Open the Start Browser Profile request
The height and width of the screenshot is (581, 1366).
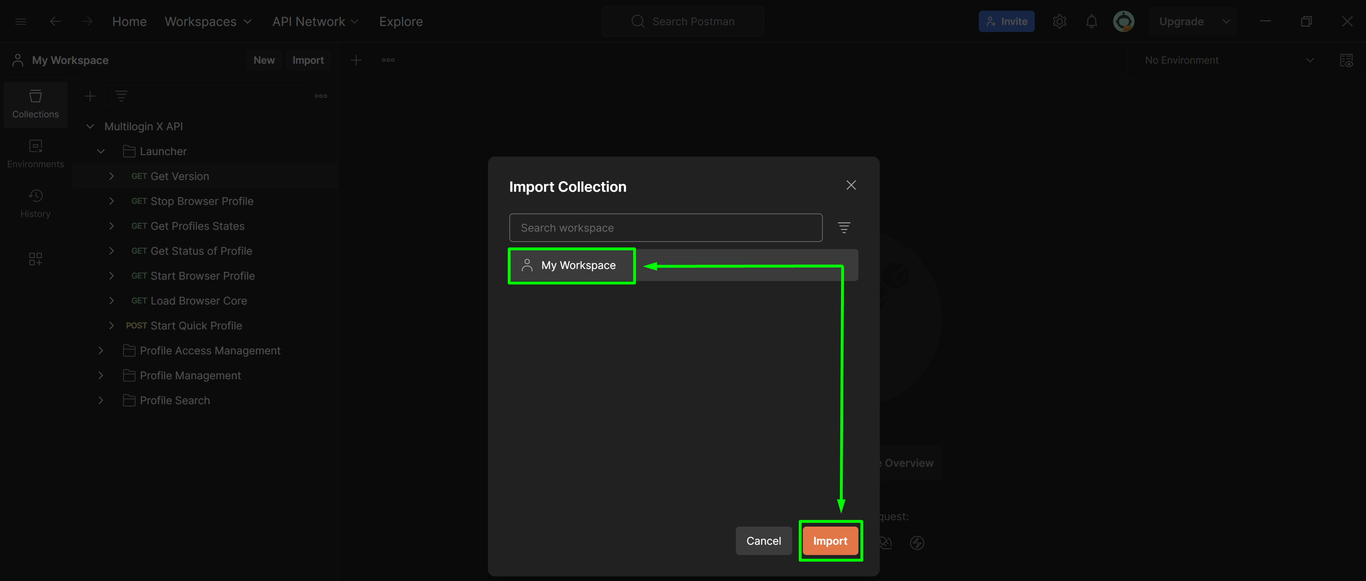pos(203,276)
